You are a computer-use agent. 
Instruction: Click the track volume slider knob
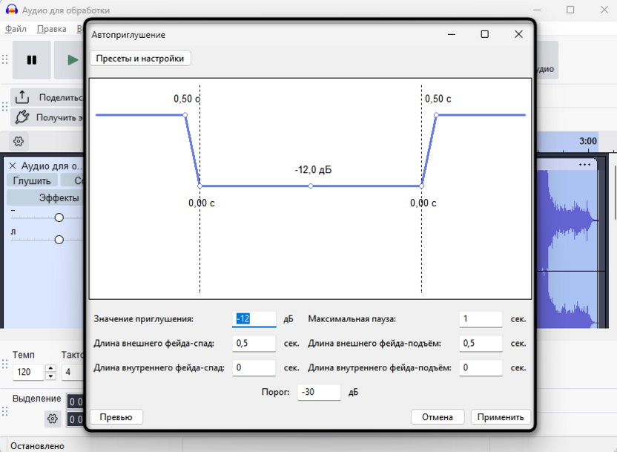pyautogui.click(x=59, y=217)
